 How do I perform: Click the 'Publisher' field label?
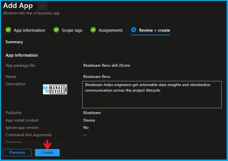click(14, 113)
